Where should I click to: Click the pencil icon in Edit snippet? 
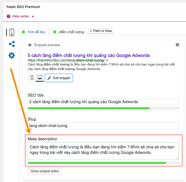click(49, 78)
